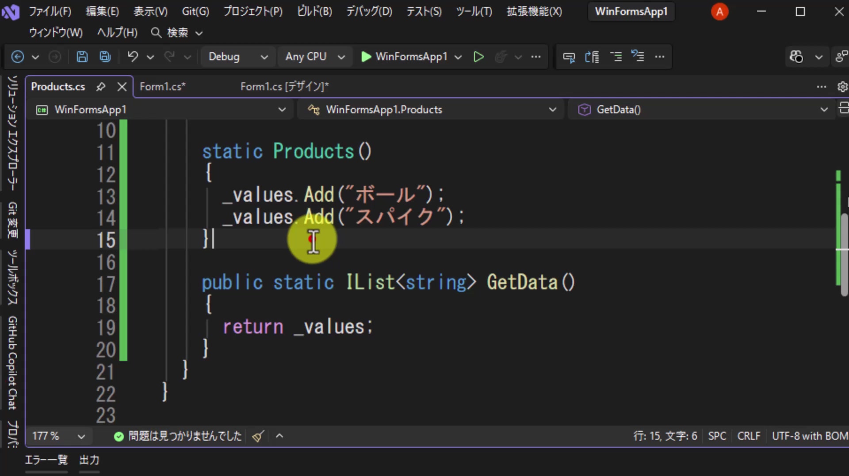Click the UTF-8 with BOM encoding indicator
Screen dimensions: 849x476
[810, 436]
